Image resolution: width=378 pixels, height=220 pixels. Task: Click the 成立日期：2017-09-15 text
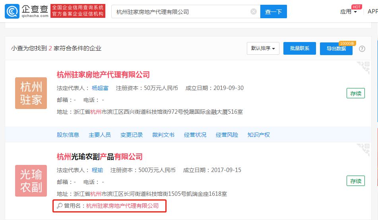pyautogui.click(x=212, y=170)
